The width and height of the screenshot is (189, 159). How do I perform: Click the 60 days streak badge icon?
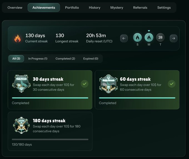pos(108,84)
